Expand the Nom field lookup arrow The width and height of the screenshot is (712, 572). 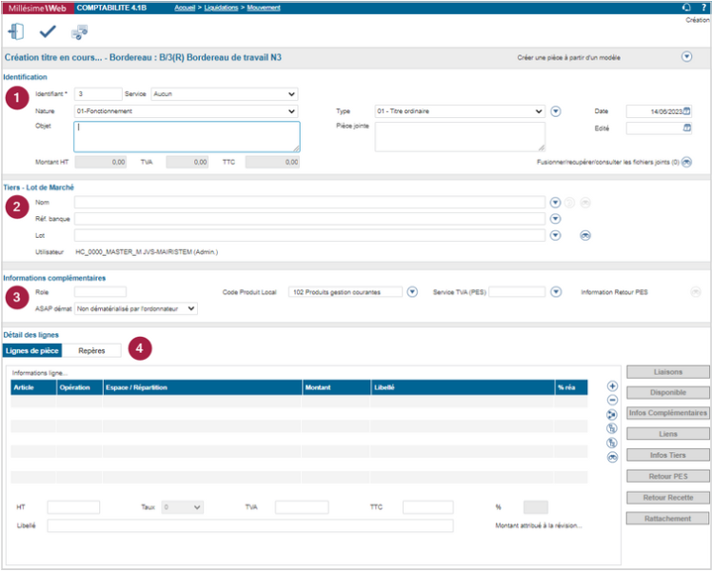pos(556,203)
